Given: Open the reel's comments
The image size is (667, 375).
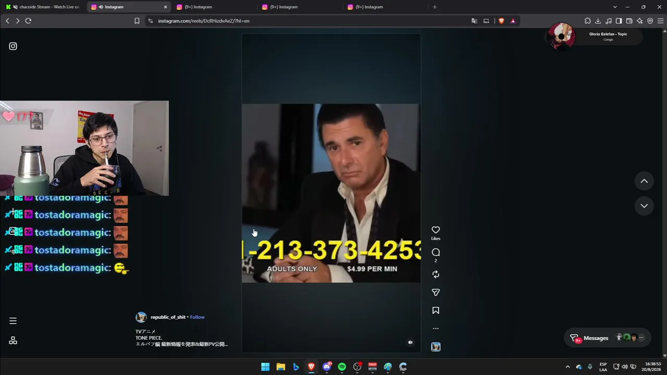Looking at the screenshot, I should pyautogui.click(x=436, y=252).
